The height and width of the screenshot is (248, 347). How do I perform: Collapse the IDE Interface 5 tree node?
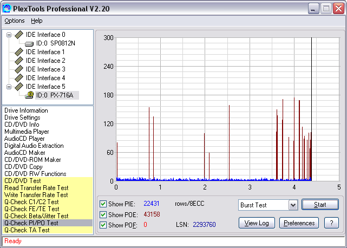point(9,87)
